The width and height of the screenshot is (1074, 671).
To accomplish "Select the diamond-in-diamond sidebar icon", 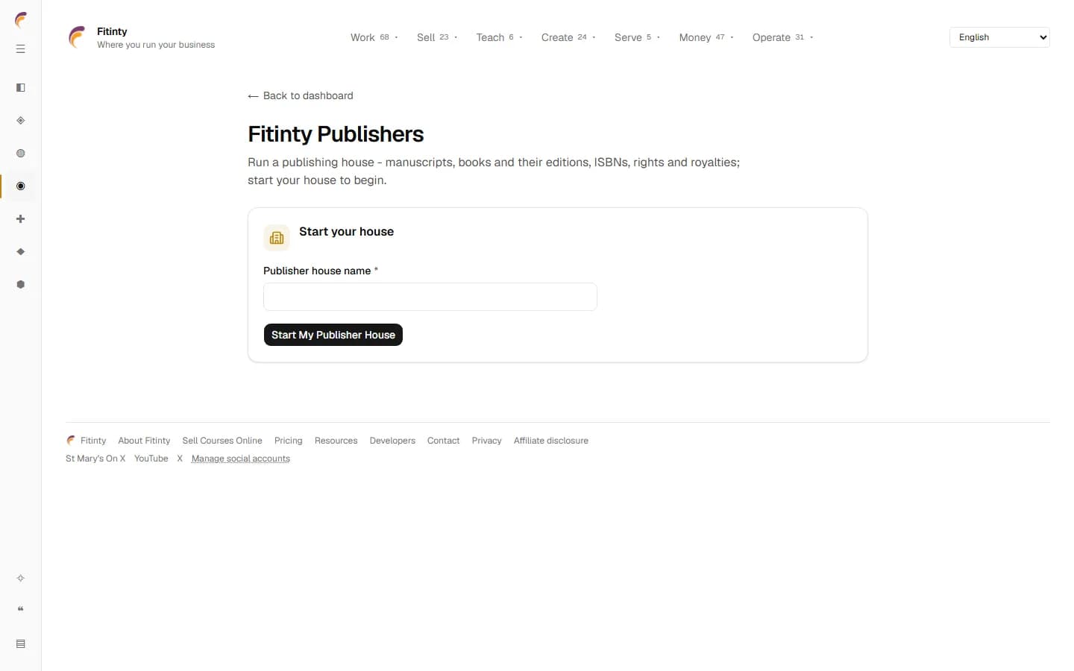I will point(21,121).
